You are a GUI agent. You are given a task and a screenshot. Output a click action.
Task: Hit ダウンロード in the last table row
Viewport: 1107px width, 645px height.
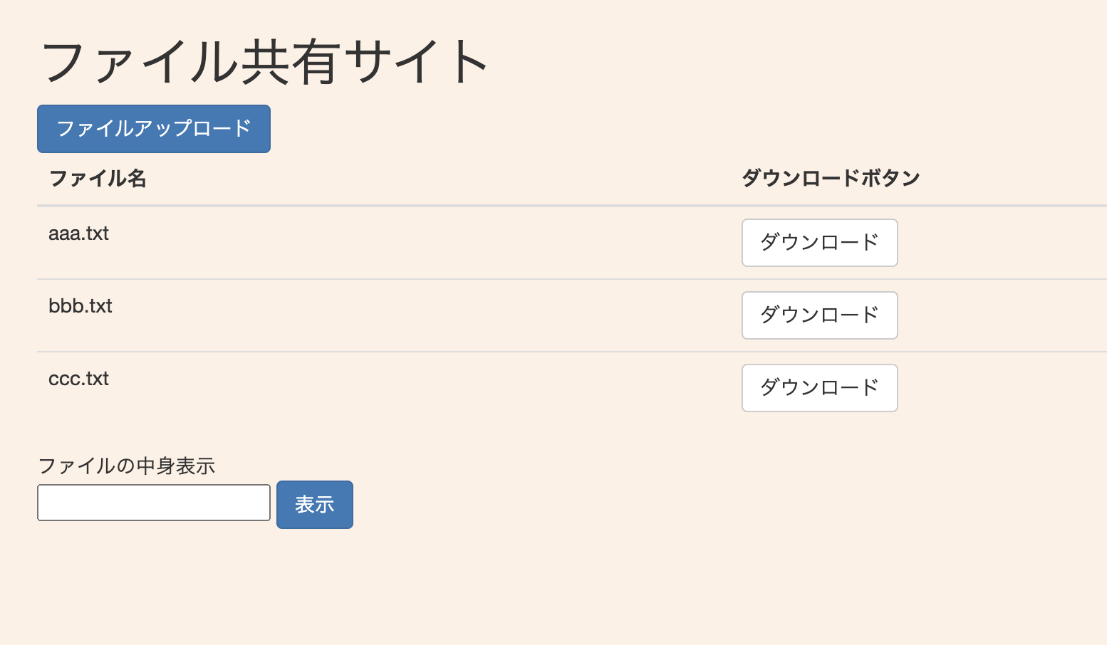(819, 388)
